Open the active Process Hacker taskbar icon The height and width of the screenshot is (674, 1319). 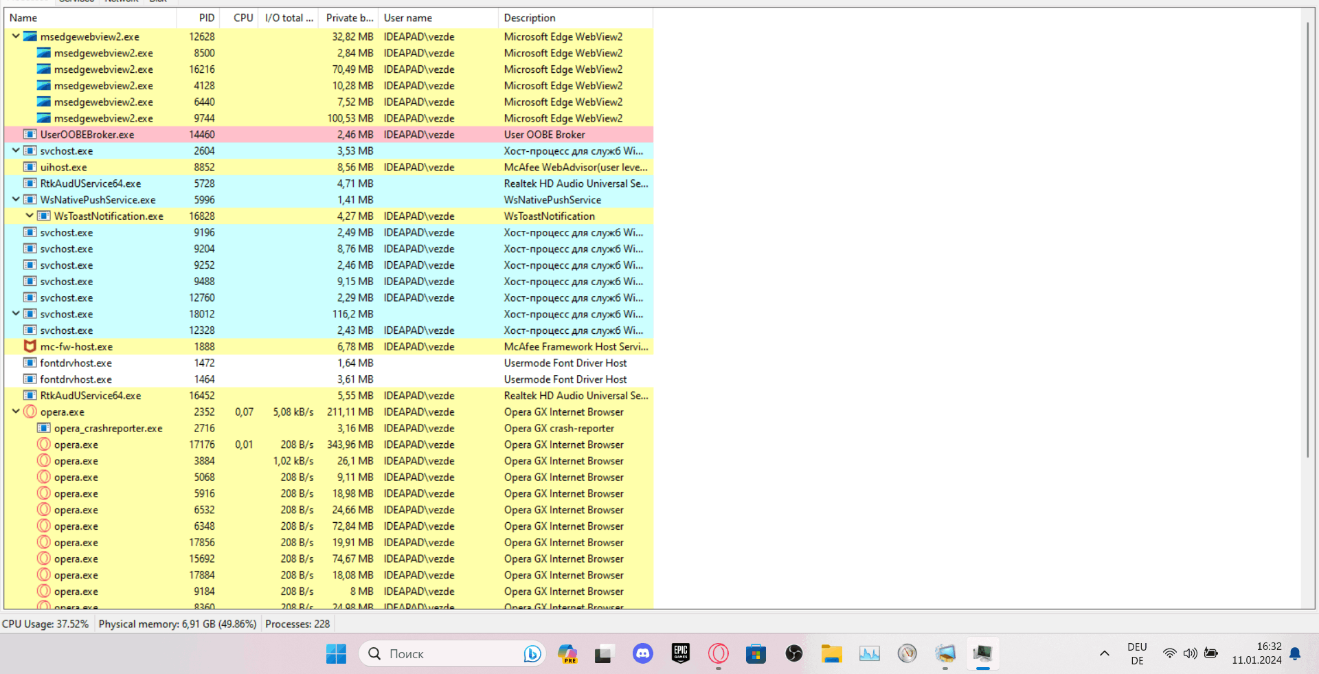(x=983, y=653)
